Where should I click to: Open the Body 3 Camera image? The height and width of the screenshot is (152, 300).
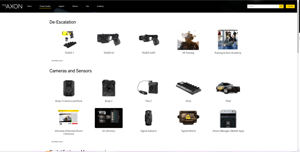click(69, 88)
